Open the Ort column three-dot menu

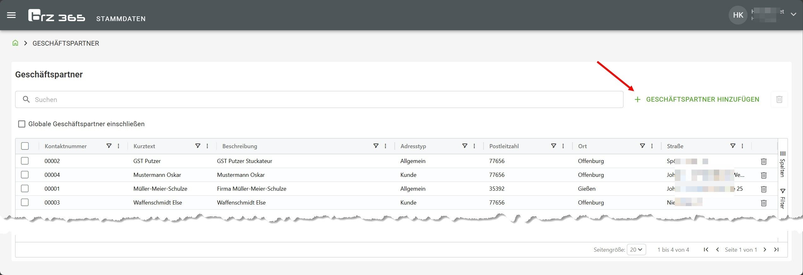(x=652, y=146)
